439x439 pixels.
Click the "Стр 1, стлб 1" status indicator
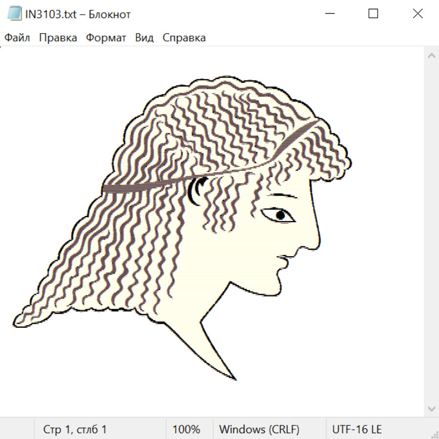(x=75, y=429)
